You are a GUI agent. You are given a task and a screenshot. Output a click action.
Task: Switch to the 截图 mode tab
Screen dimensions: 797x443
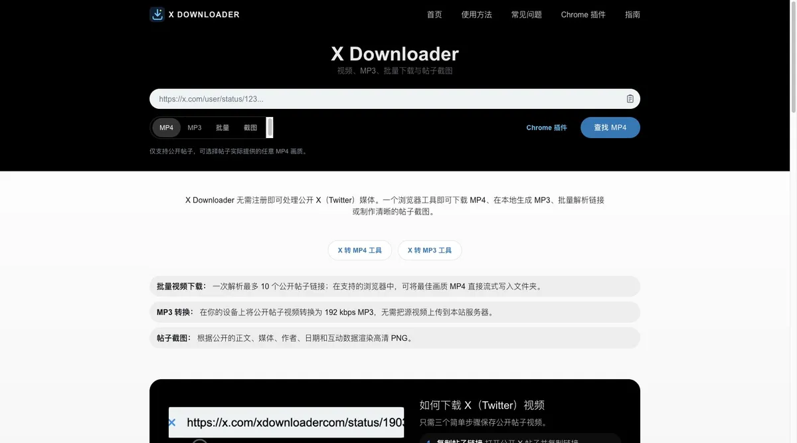pos(250,128)
